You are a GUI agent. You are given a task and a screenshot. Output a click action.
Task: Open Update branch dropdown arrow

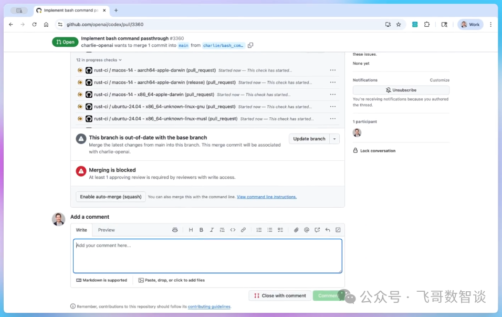coord(334,139)
